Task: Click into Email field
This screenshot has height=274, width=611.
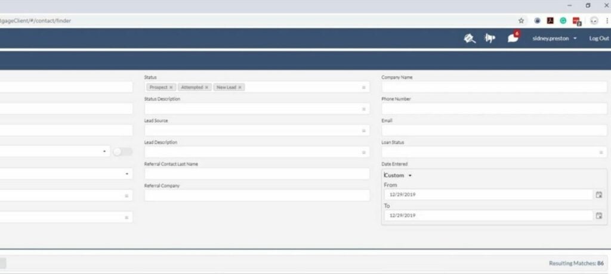Action: [x=494, y=131]
